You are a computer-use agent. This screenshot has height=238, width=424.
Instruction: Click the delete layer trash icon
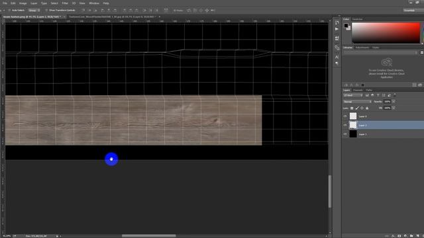423,236
